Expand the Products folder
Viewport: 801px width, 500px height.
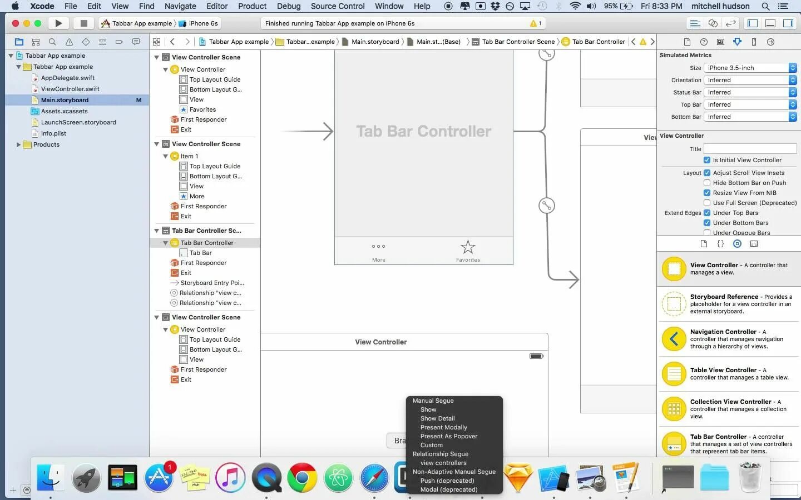(x=18, y=144)
